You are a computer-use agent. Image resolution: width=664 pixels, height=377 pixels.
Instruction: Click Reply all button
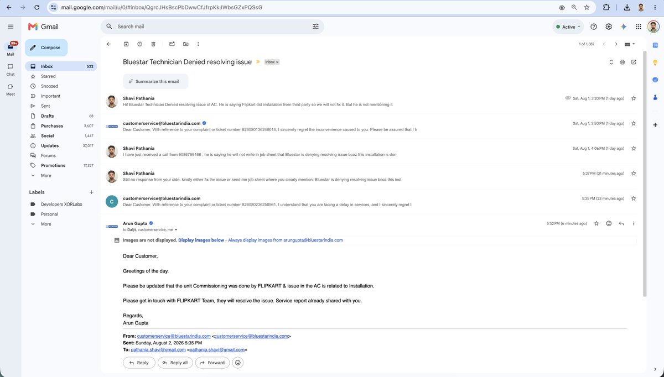pos(177,363)
